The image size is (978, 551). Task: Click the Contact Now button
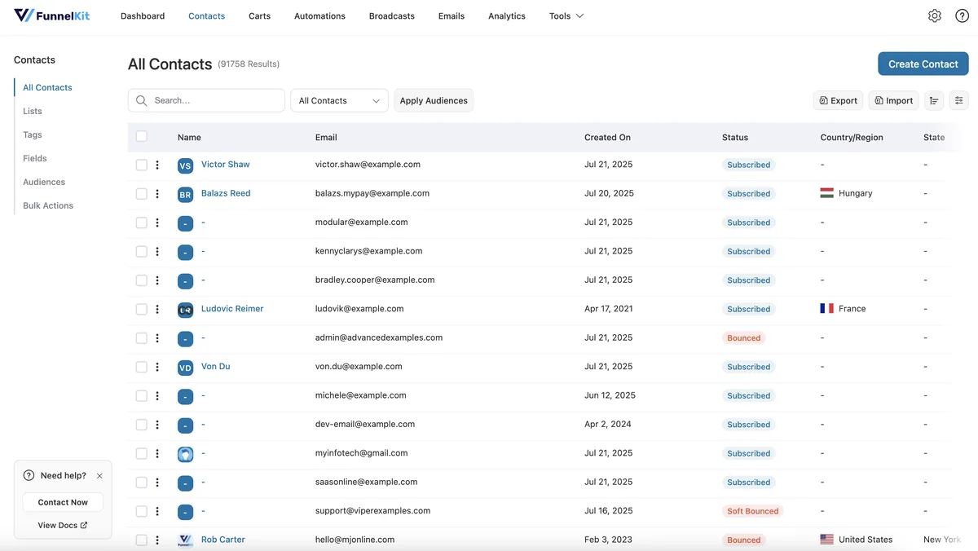click(63, 502)
